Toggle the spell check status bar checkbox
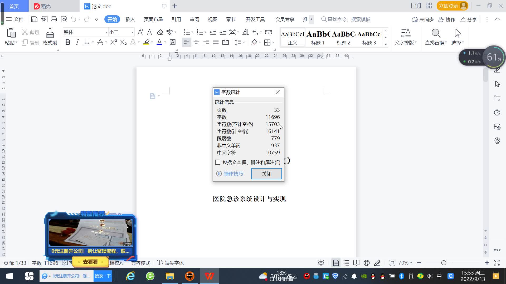This screenshot has width=506, height=284. coord(65,262)
